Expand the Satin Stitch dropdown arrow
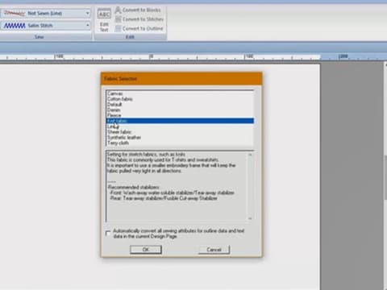Screen dimensions: 387x290 [87, 26]
